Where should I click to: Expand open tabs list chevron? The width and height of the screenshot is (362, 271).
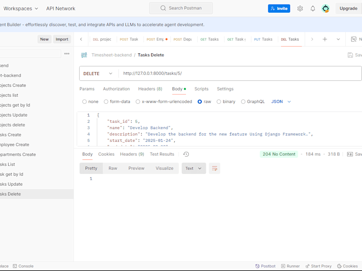click(338, 39)
